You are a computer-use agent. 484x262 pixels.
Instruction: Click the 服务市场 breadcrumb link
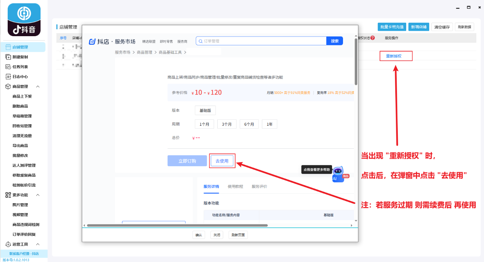122,53
